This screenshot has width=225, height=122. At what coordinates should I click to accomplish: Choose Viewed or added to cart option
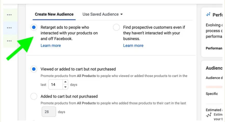pyautogui.click(x=34, y=69)
